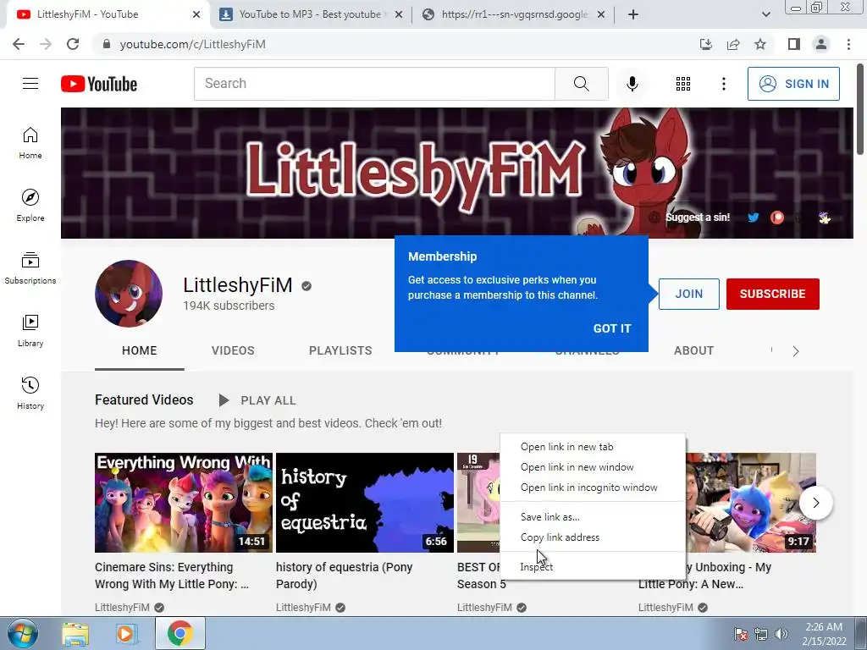
Task: Click the install/download icon in address bar
Action: [706, 44]
